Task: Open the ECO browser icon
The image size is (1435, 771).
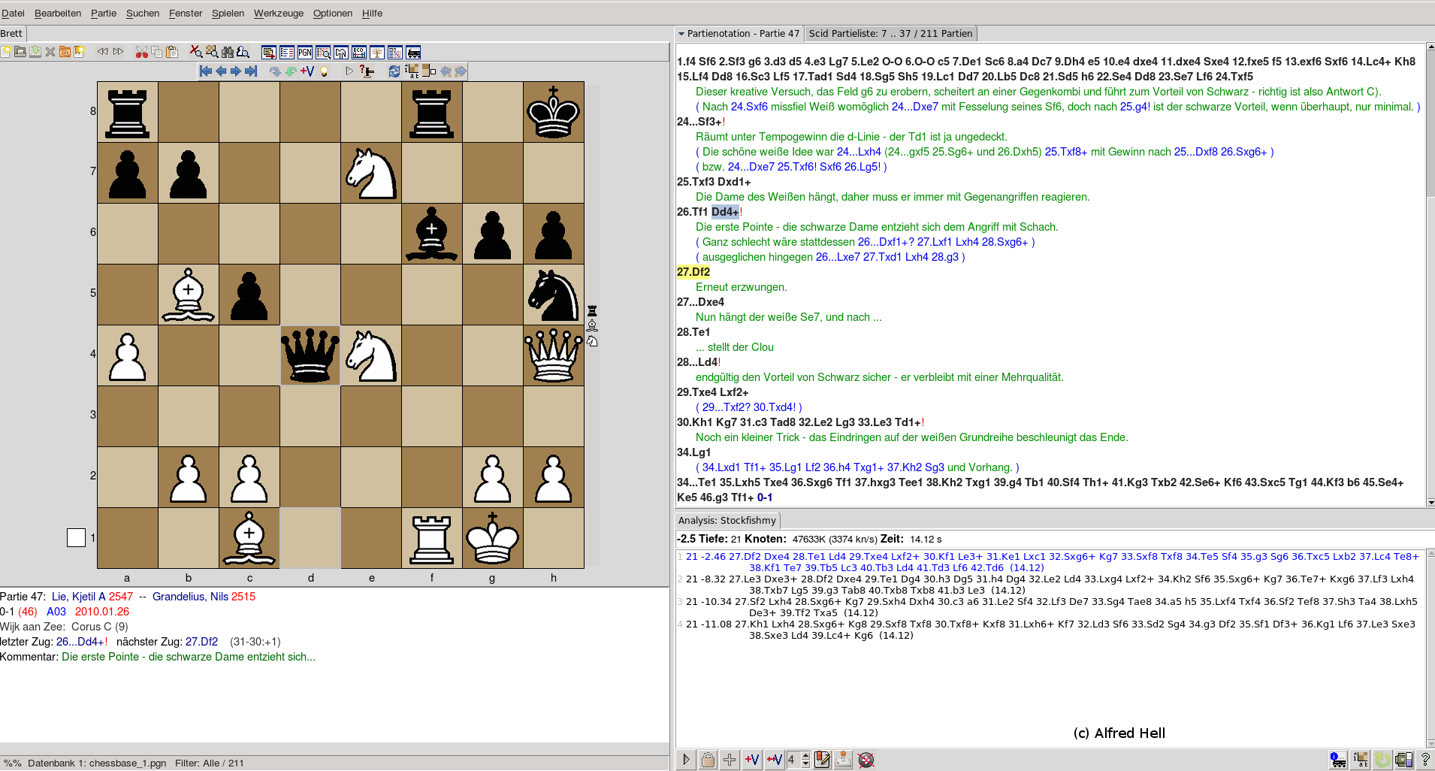Action: (359, 52)
